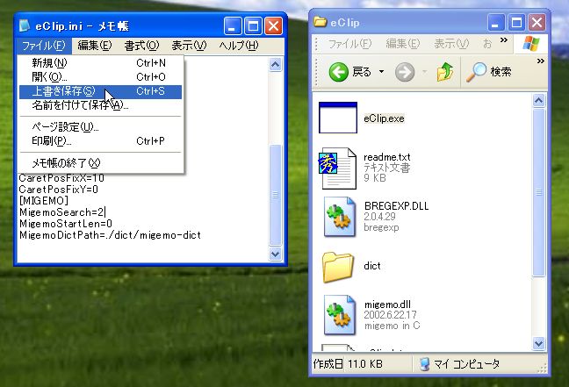Click the [MIGEMO] section line
This screenshot has height=387, width=569.
click(44, 201)
